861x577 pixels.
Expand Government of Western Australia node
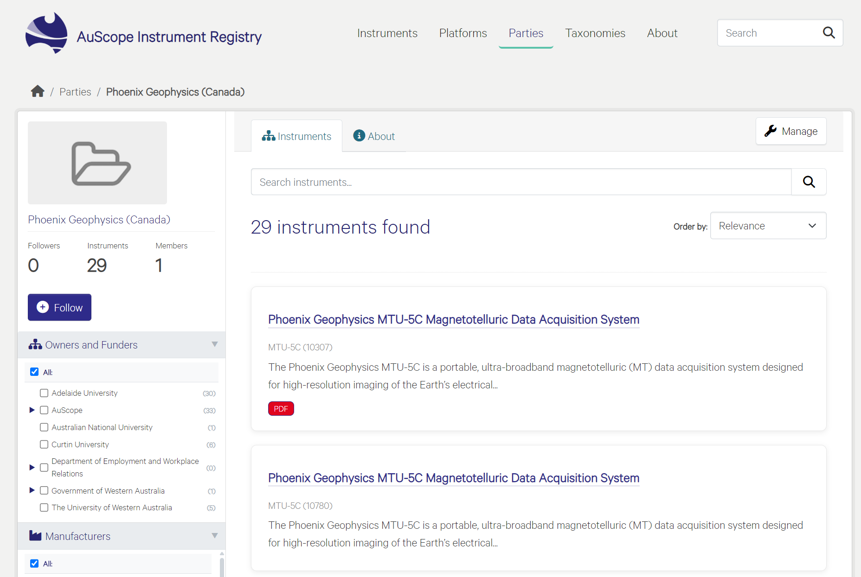click(32, 490)
